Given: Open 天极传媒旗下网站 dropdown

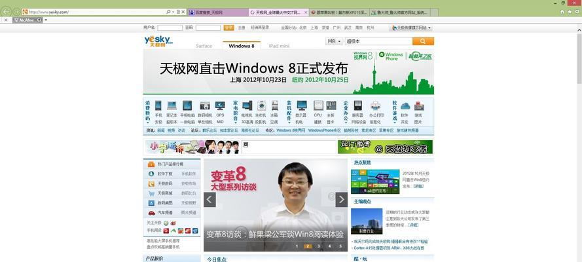Looking at the screenshot, I should (x=411, y=28).
